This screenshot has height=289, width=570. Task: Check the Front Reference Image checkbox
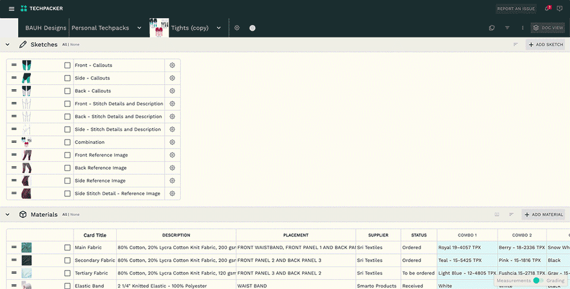point(67,155)
